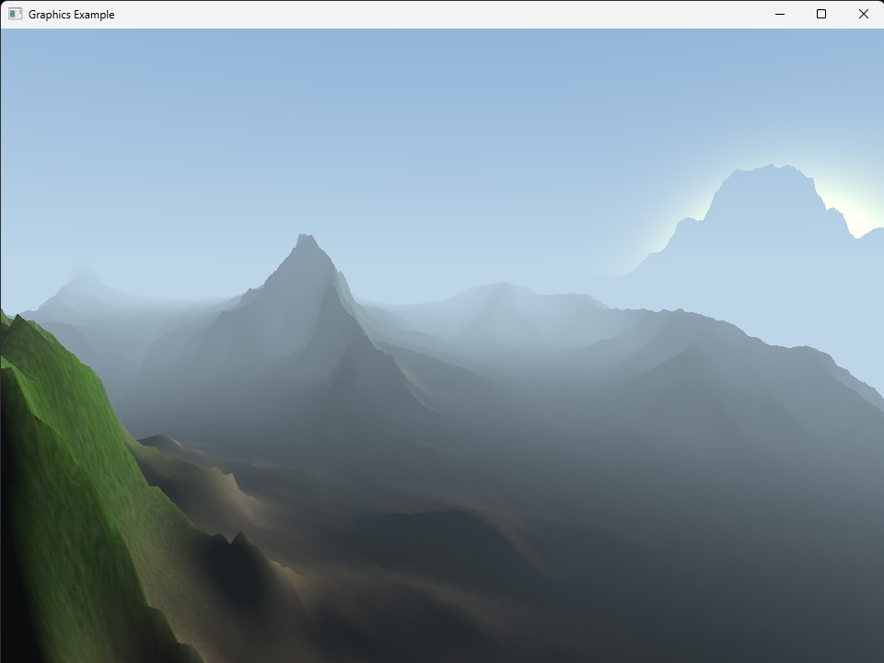Click the dark shaded face below the central peak
The height and width of the screenshot is (663, 884).
(x=350, y=378)
